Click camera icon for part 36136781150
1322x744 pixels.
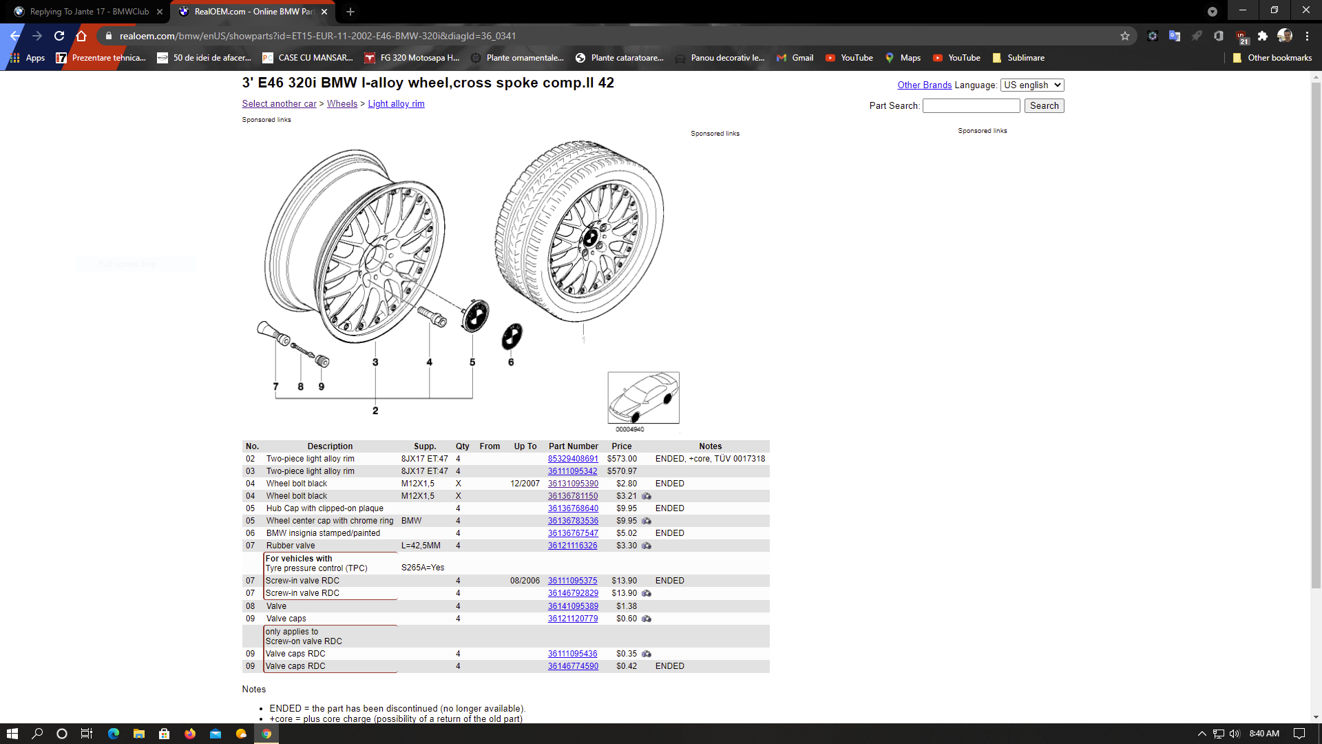[647, 496]
